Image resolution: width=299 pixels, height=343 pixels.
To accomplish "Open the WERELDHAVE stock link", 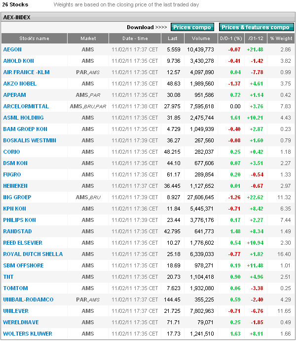I will tap(21, 323).
